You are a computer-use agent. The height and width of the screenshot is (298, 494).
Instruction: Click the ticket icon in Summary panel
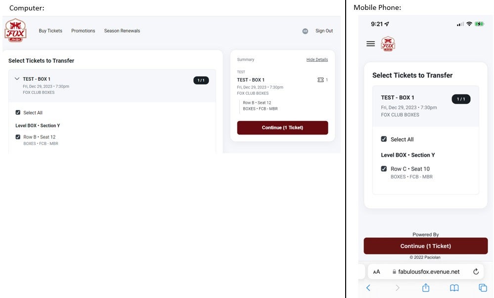click(x=320, y=80)
